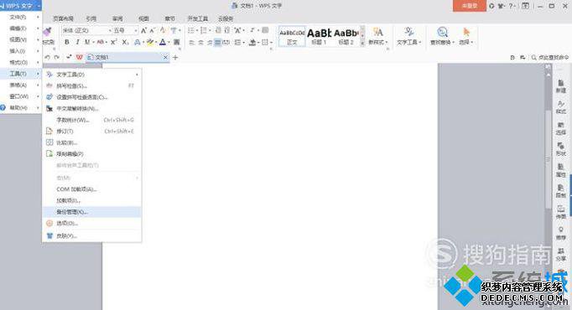Toggle Italic formatting

click(77, 42)
